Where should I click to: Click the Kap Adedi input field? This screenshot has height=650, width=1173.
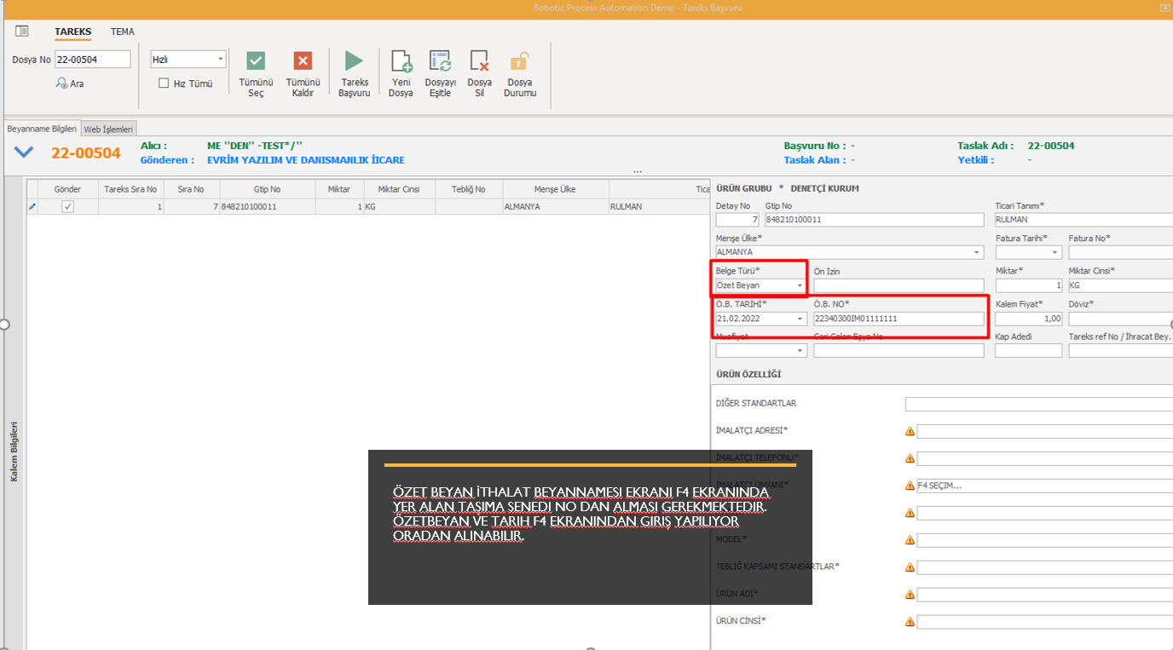[1029, 351]
